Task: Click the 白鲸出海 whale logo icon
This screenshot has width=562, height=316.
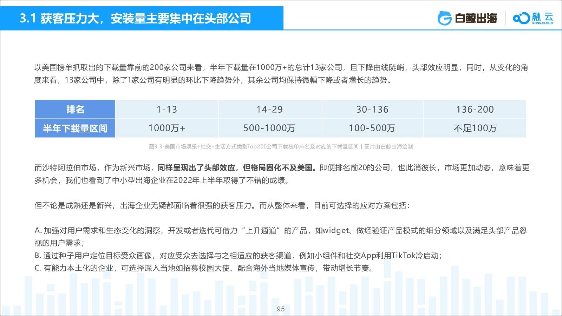Action: tap(445, 18)
